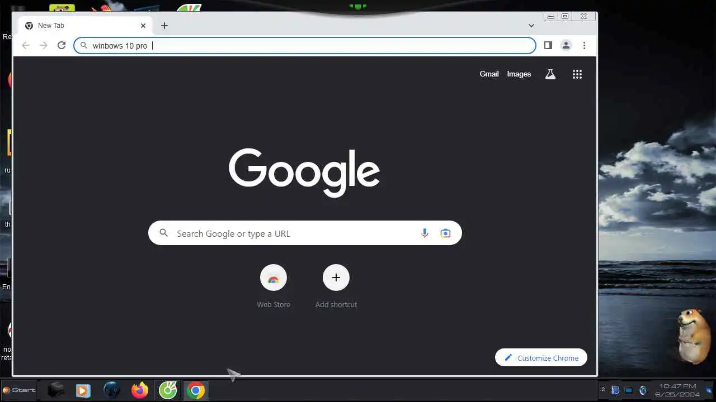Click the Customize Chrome button
Screen dimensions: 716x402
(x=541, y=358)
